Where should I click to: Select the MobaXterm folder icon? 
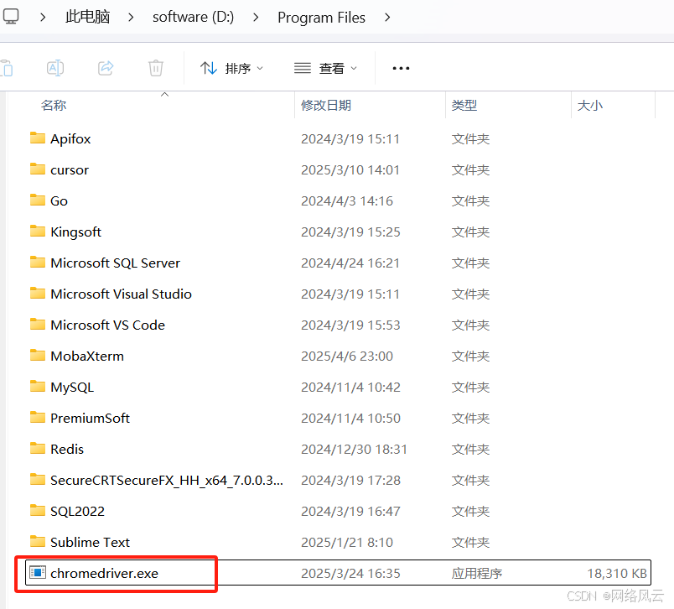[x=38, y=356]
